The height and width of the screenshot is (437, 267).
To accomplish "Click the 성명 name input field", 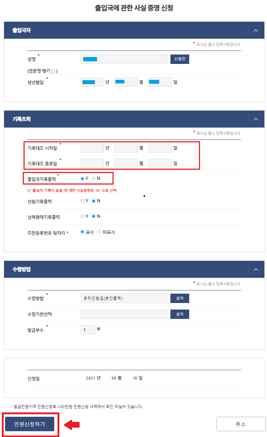I will click(124, 59).
